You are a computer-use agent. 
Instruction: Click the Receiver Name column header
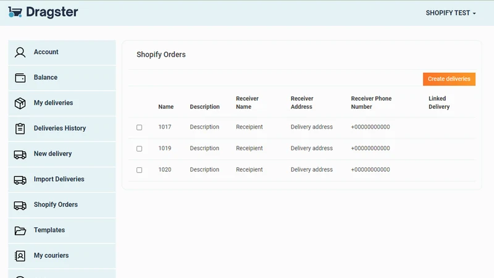(x=248, y=103)
